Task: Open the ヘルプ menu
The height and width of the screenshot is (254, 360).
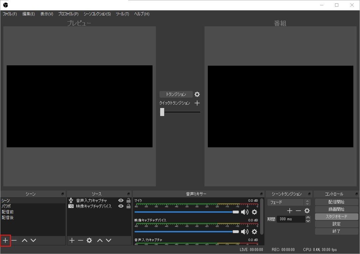Action: coord(141,14)
